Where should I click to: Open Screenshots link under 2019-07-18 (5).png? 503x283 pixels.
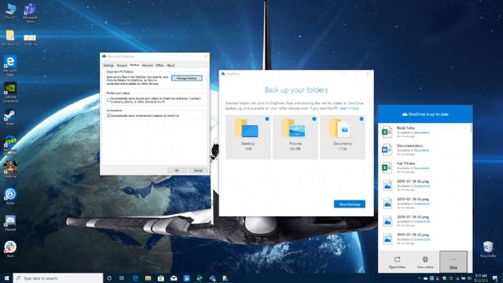pyautogui.click(x=422, y=204)
